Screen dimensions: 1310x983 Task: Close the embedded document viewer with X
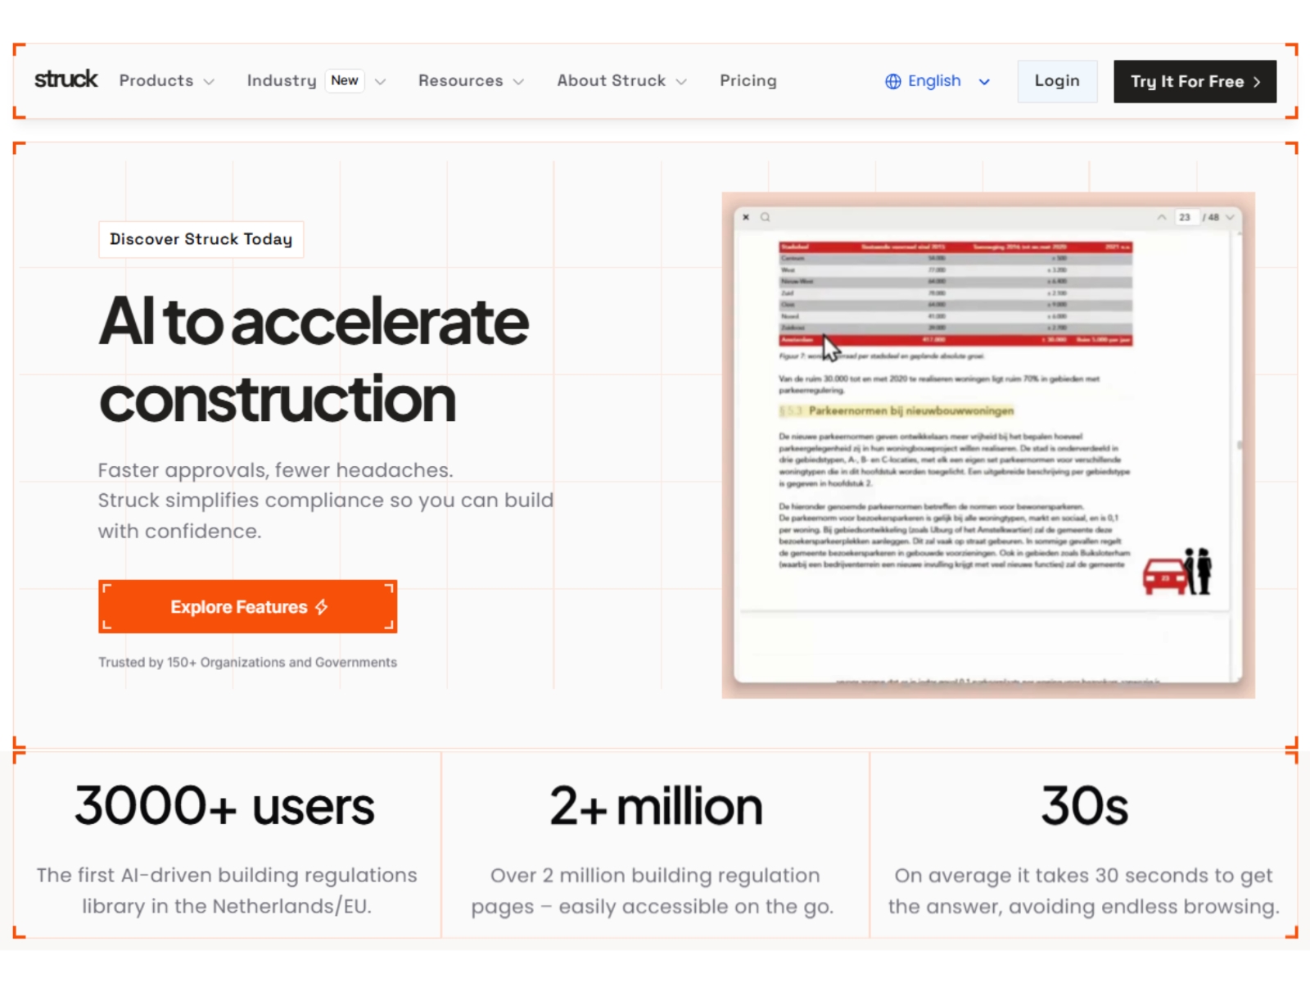746,217
